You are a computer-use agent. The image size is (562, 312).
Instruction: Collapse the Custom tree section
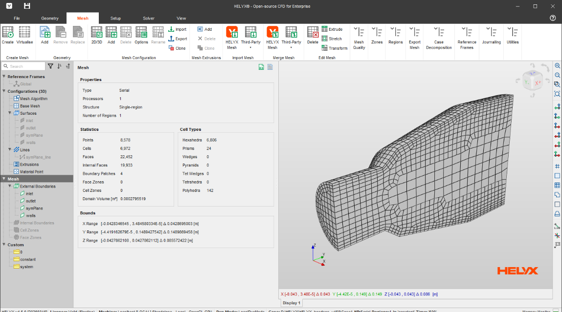coord(4,245)
